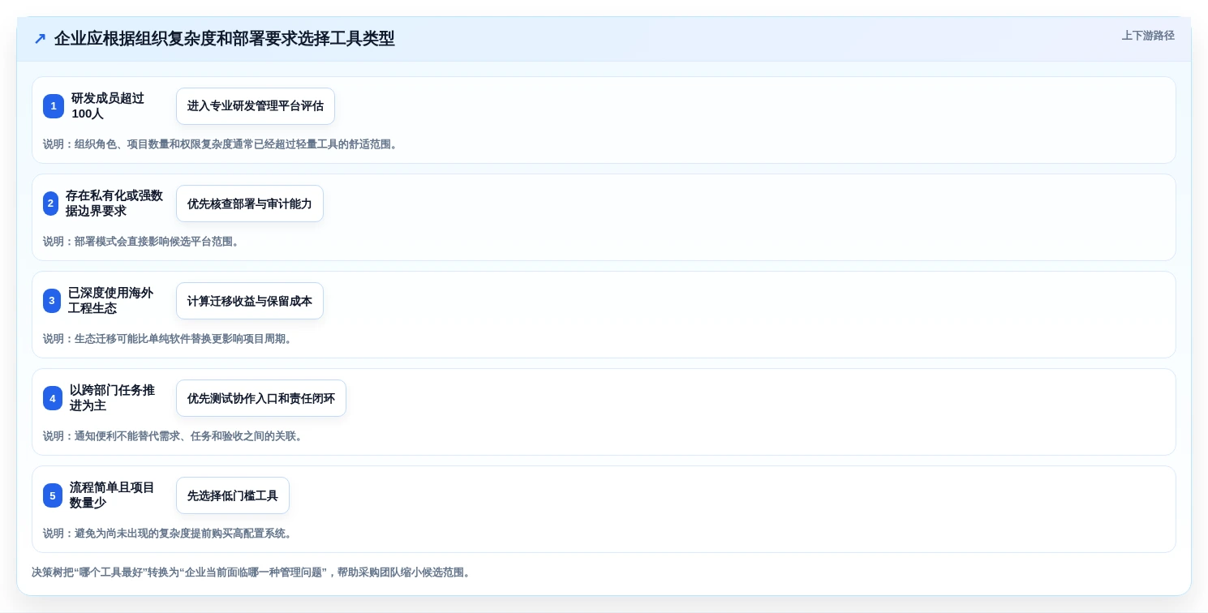Image resolution: width=1208 pixels, height=613 pixels.
Task: Select condition 存在私有化或强数据边界要求
Action: click(114, 204)
